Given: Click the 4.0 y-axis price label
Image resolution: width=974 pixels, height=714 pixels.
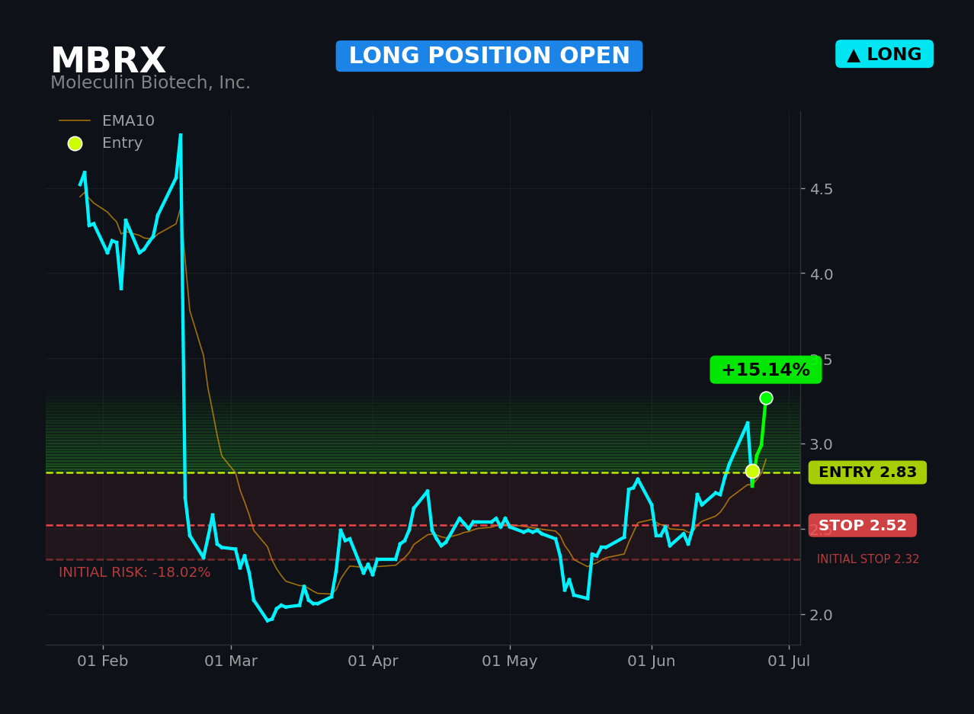Looking at the screenshot, I should point(821,274).
